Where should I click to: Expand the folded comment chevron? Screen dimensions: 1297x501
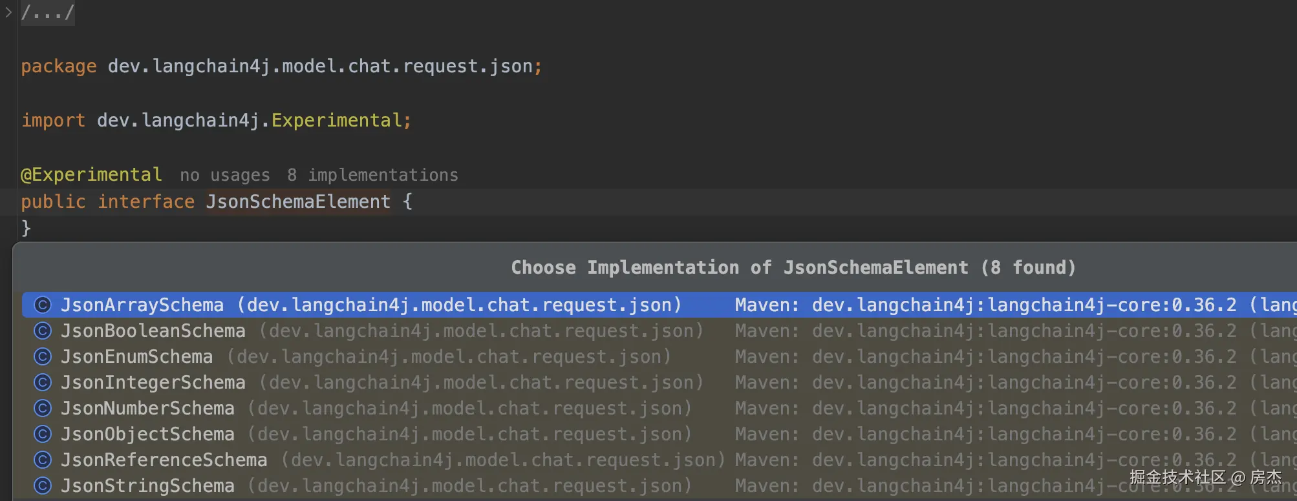pyautogui.click(x=8, y=12)
